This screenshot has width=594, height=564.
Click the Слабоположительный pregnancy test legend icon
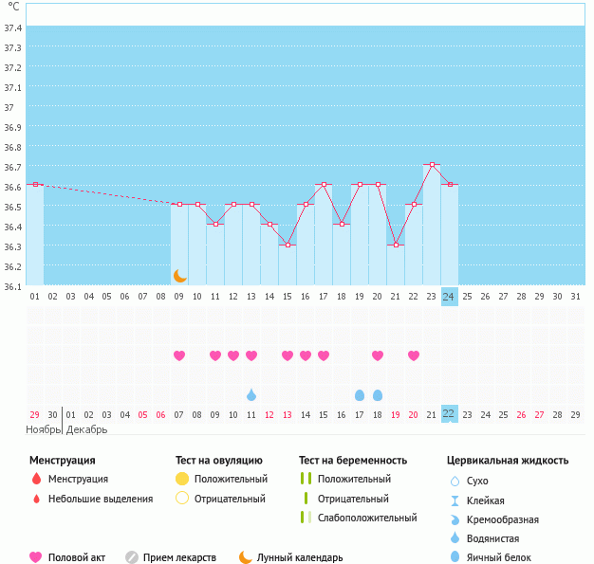pos(305,518)
